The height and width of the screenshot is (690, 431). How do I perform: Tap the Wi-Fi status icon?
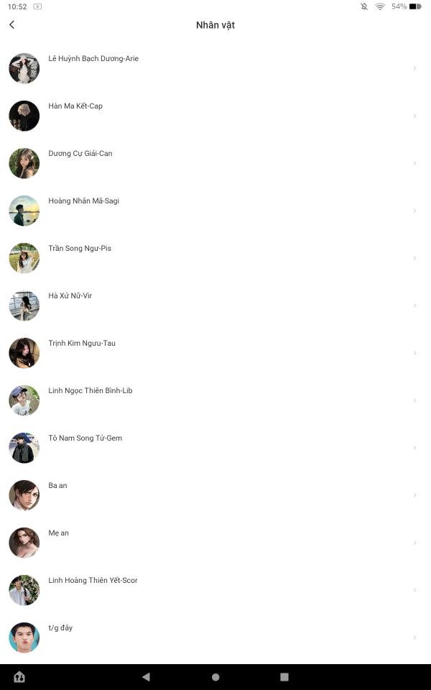380,6
